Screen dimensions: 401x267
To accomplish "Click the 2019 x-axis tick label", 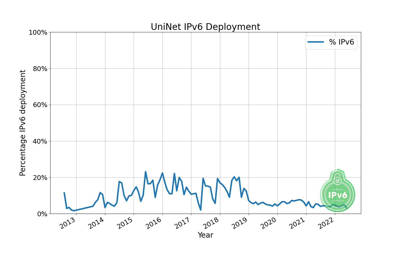I will point(241,223).
